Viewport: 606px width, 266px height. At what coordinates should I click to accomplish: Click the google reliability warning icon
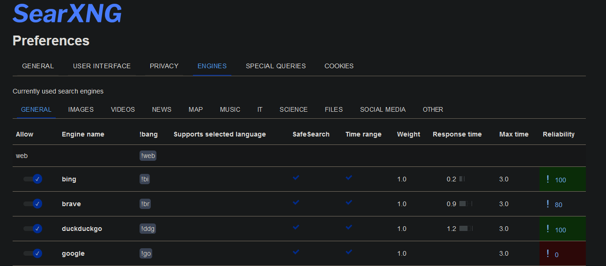coord(547,253)
